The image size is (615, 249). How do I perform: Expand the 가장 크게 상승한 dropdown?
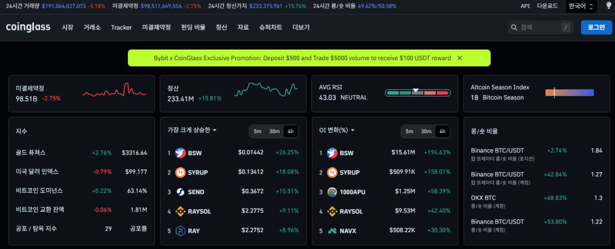[x=192, y=130]
